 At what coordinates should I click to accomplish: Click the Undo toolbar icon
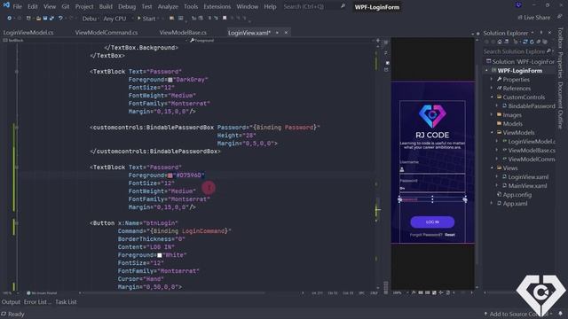tap(60, 18)
